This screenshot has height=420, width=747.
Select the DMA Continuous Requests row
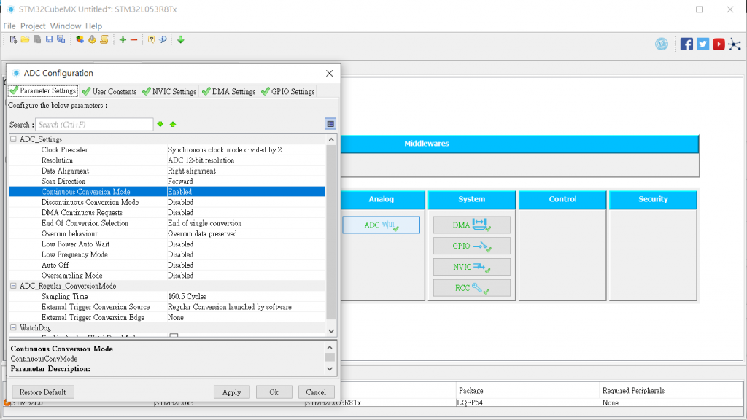pyautogui.click(x=167, y=212)
